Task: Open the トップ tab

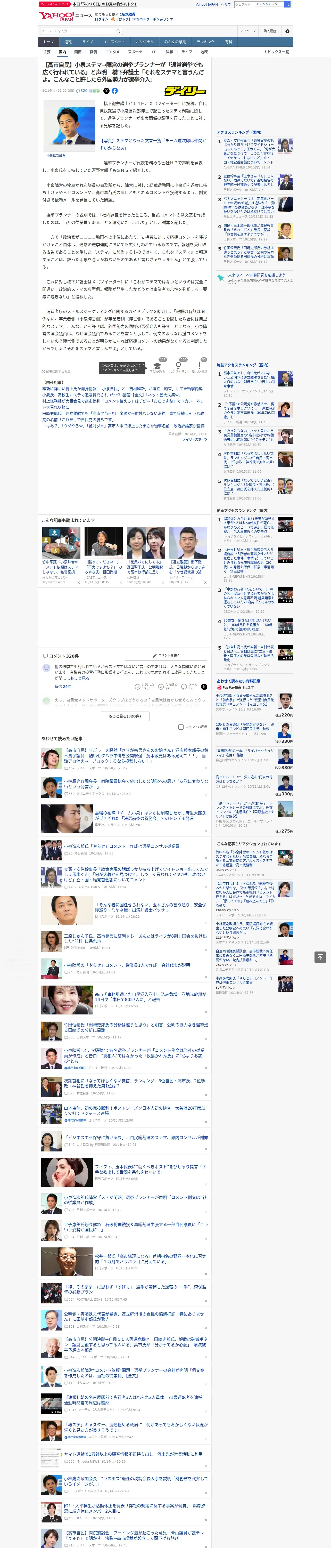Action: coord(49,42)
